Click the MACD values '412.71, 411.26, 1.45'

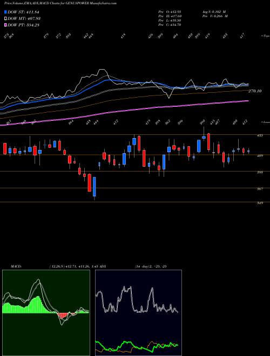[82, 266]
